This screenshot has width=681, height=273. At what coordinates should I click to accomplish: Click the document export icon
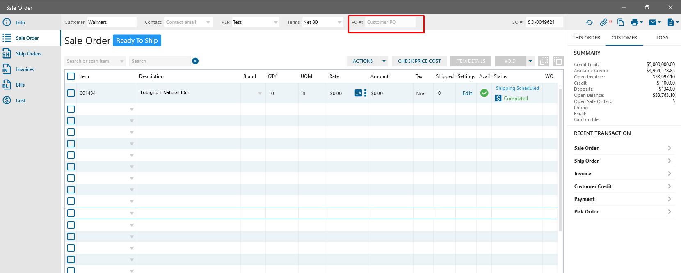(x=671, y=23)
